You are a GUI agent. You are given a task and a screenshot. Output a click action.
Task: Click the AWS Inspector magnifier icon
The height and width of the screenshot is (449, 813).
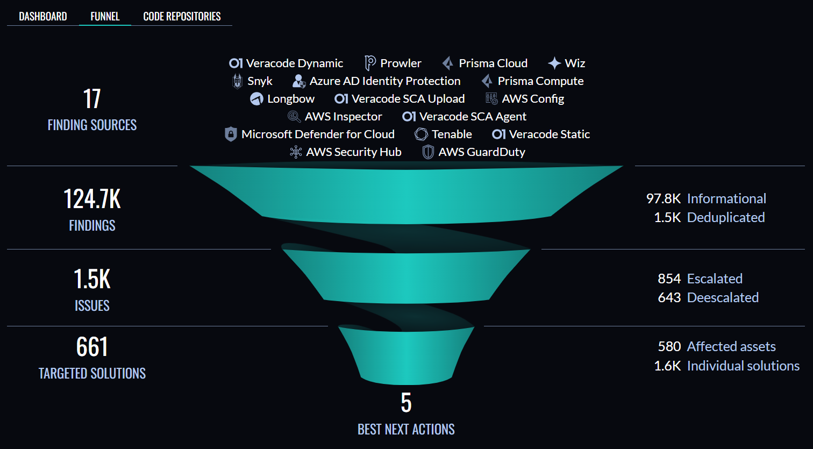coord(294,117)
